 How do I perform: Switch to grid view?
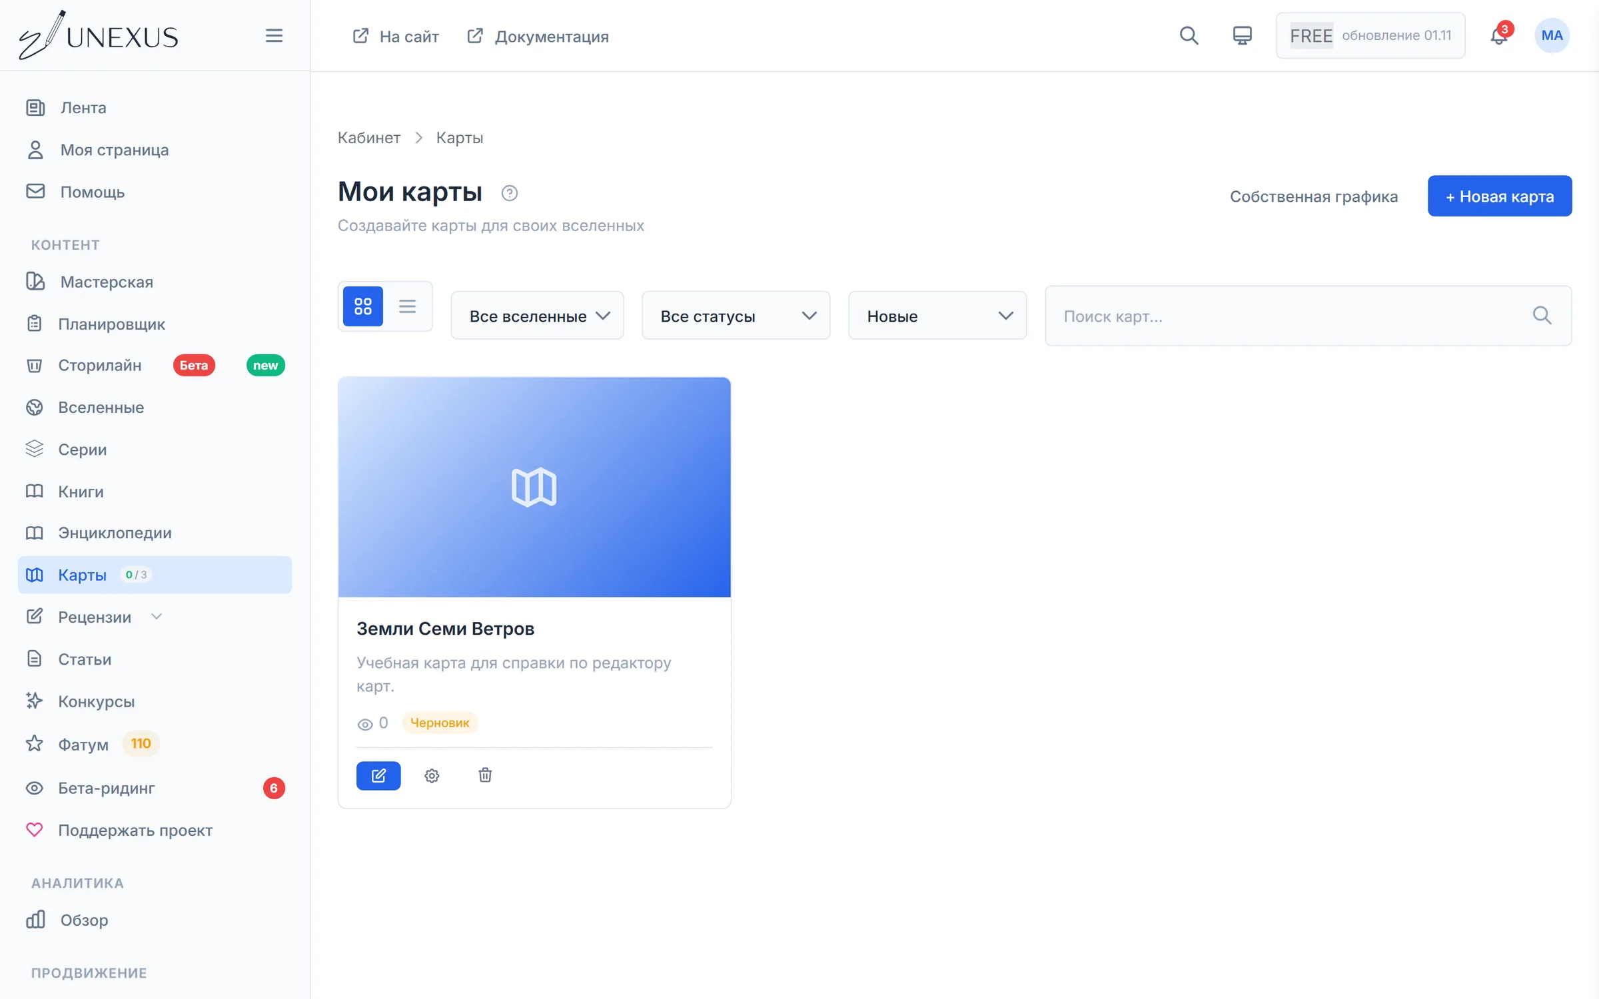point(363,306)
